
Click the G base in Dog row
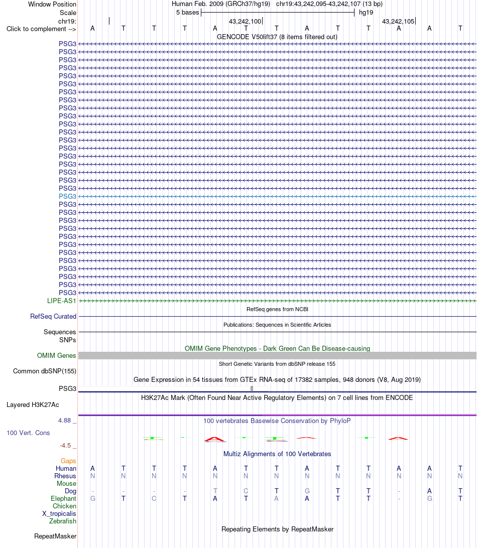[307, 491]
